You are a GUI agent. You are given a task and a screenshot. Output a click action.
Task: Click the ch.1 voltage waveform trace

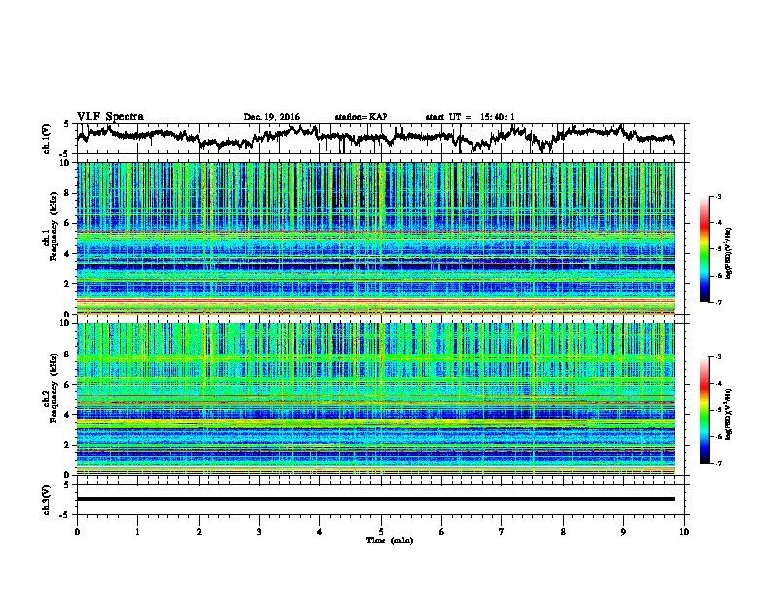376,136
